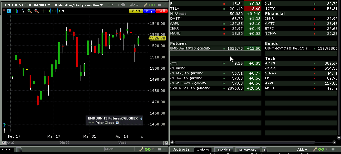Open the ALL filter dropdown in Activity
This screenshot has height=154, width=341.
(302, 150)
